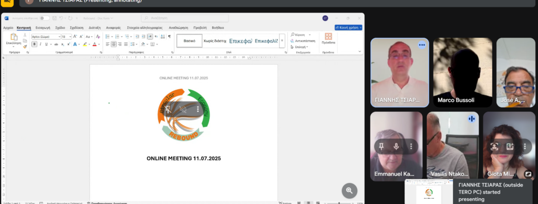
Task: Expand the styles gallery more arrow
Action: (x=282, y=41)
